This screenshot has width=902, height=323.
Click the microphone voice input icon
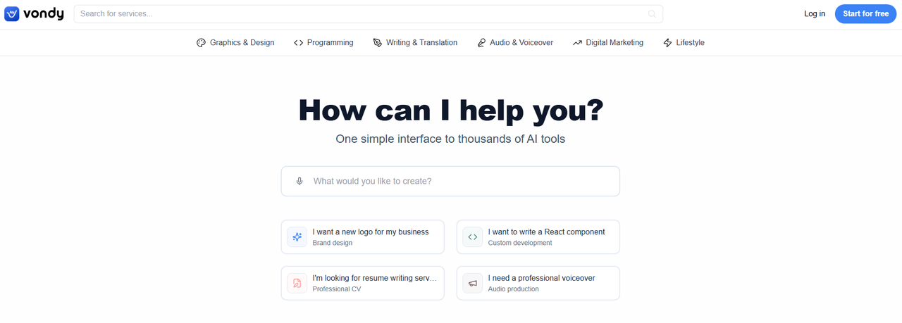(x=299, y=182)
